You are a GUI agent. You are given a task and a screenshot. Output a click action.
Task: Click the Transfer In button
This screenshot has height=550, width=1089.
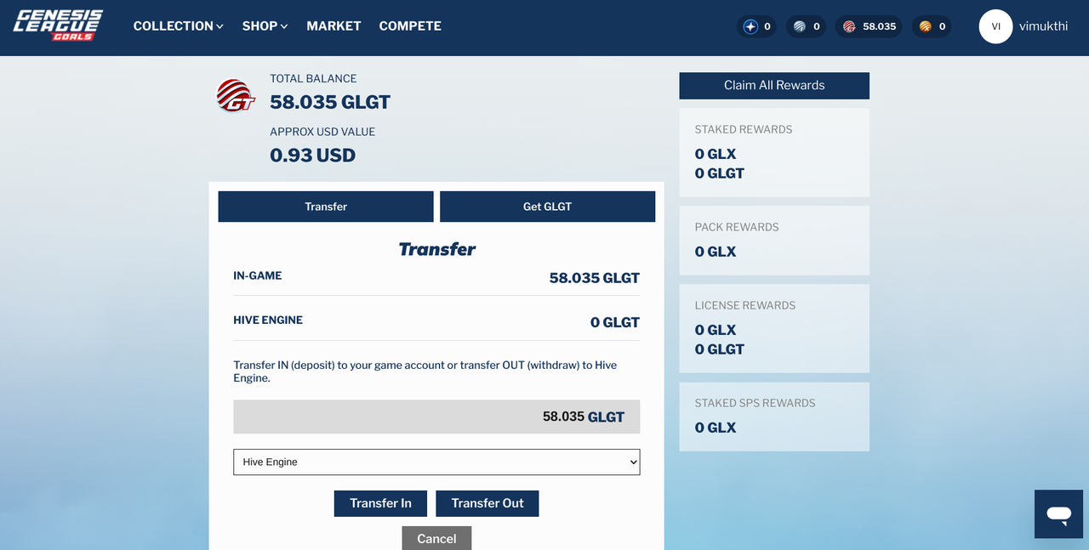click(380, 503)
